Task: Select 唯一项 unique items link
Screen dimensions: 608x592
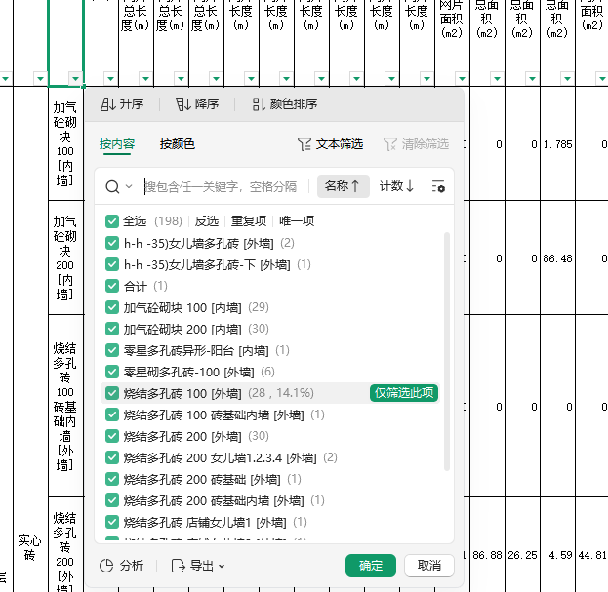Action: (x=297, y=221)
